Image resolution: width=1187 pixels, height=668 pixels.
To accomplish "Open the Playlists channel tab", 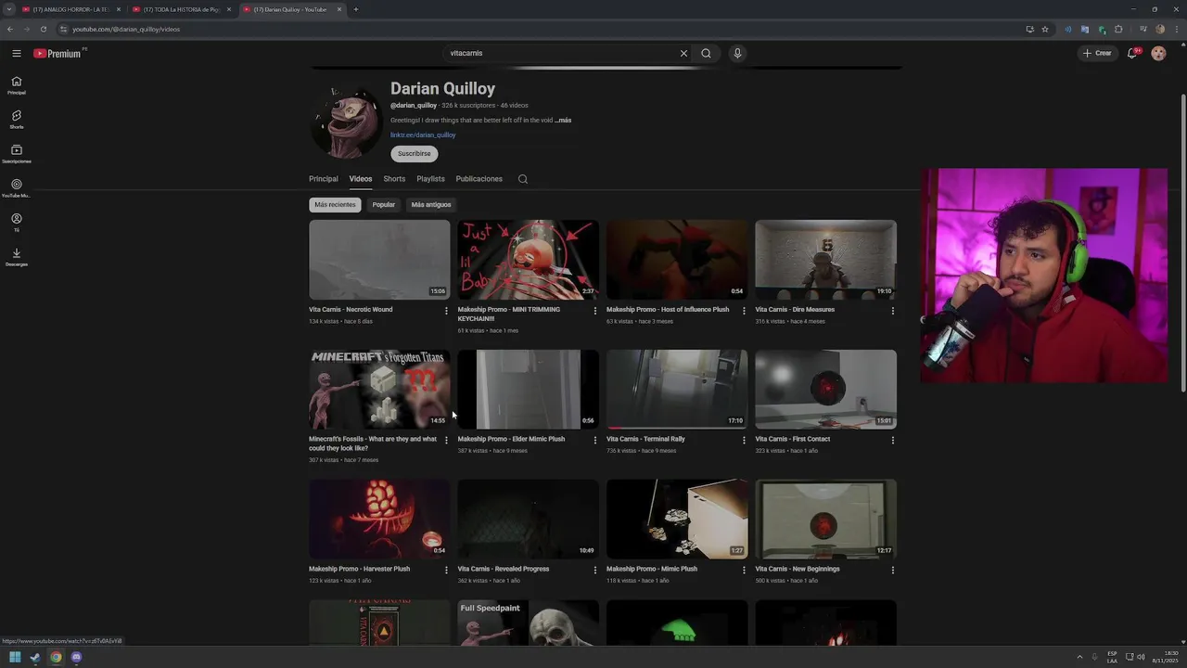I will 430,179.
